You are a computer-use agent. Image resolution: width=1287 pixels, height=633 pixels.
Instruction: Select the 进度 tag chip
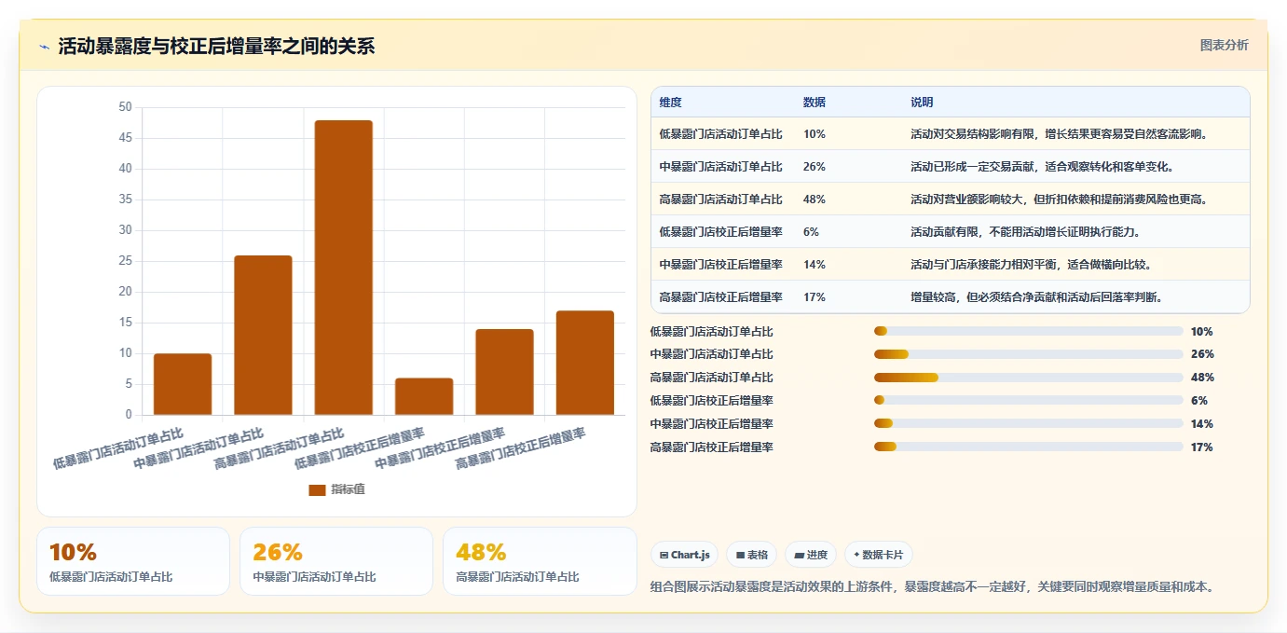811,555
